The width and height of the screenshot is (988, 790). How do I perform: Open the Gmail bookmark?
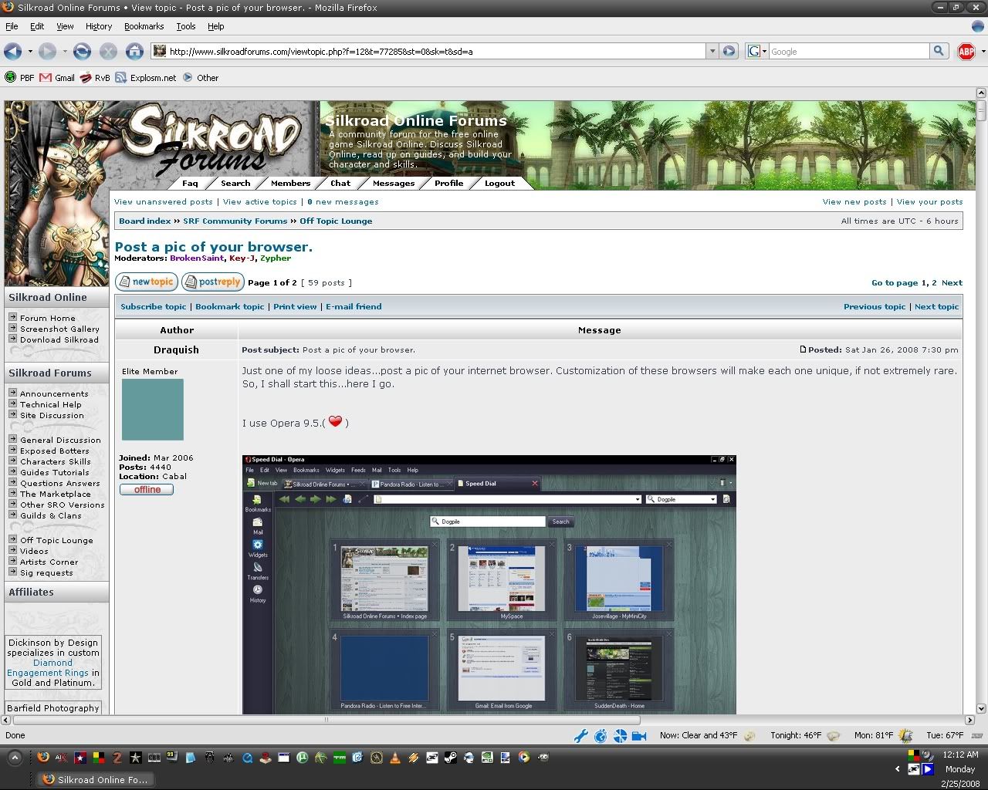pyautogui.click(x=57, y=78)
